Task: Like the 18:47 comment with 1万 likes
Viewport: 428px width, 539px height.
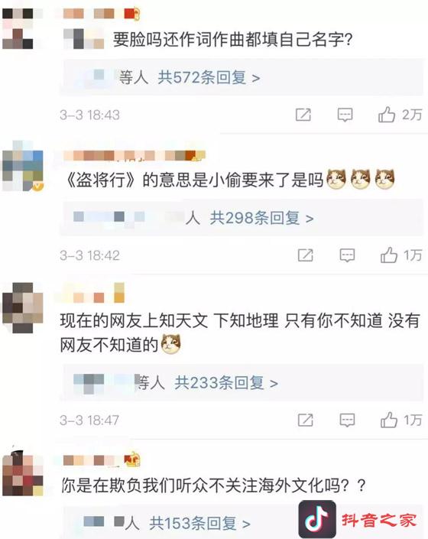Action: (388, 420)
